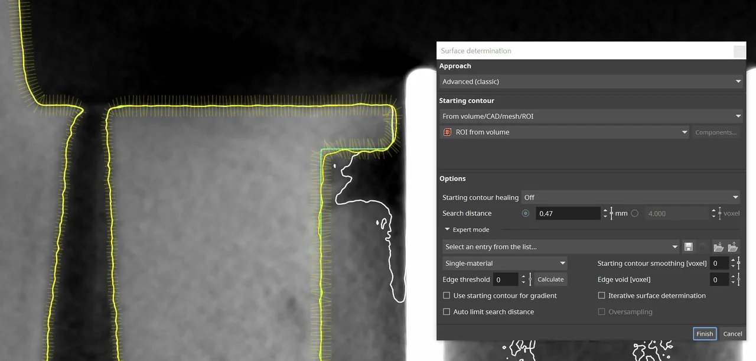Image resolution: width=756 pixels, height=361 pixels.
Task: Click the drag-adjust handle beside the voxel search distance
Action: (x=719, y=213)
